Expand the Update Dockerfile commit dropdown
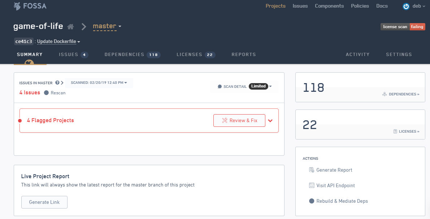This screenshot has height=219, width=430. pos(59,42)
